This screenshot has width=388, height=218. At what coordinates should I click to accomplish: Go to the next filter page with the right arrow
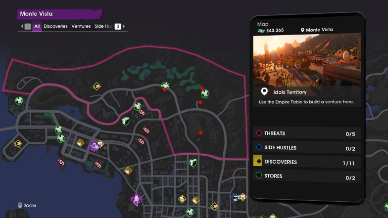click(124, 26)
